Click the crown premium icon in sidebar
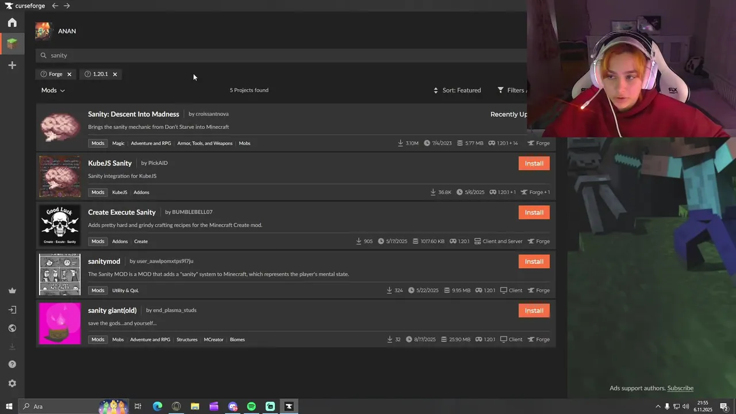 (x=12, y=291)
